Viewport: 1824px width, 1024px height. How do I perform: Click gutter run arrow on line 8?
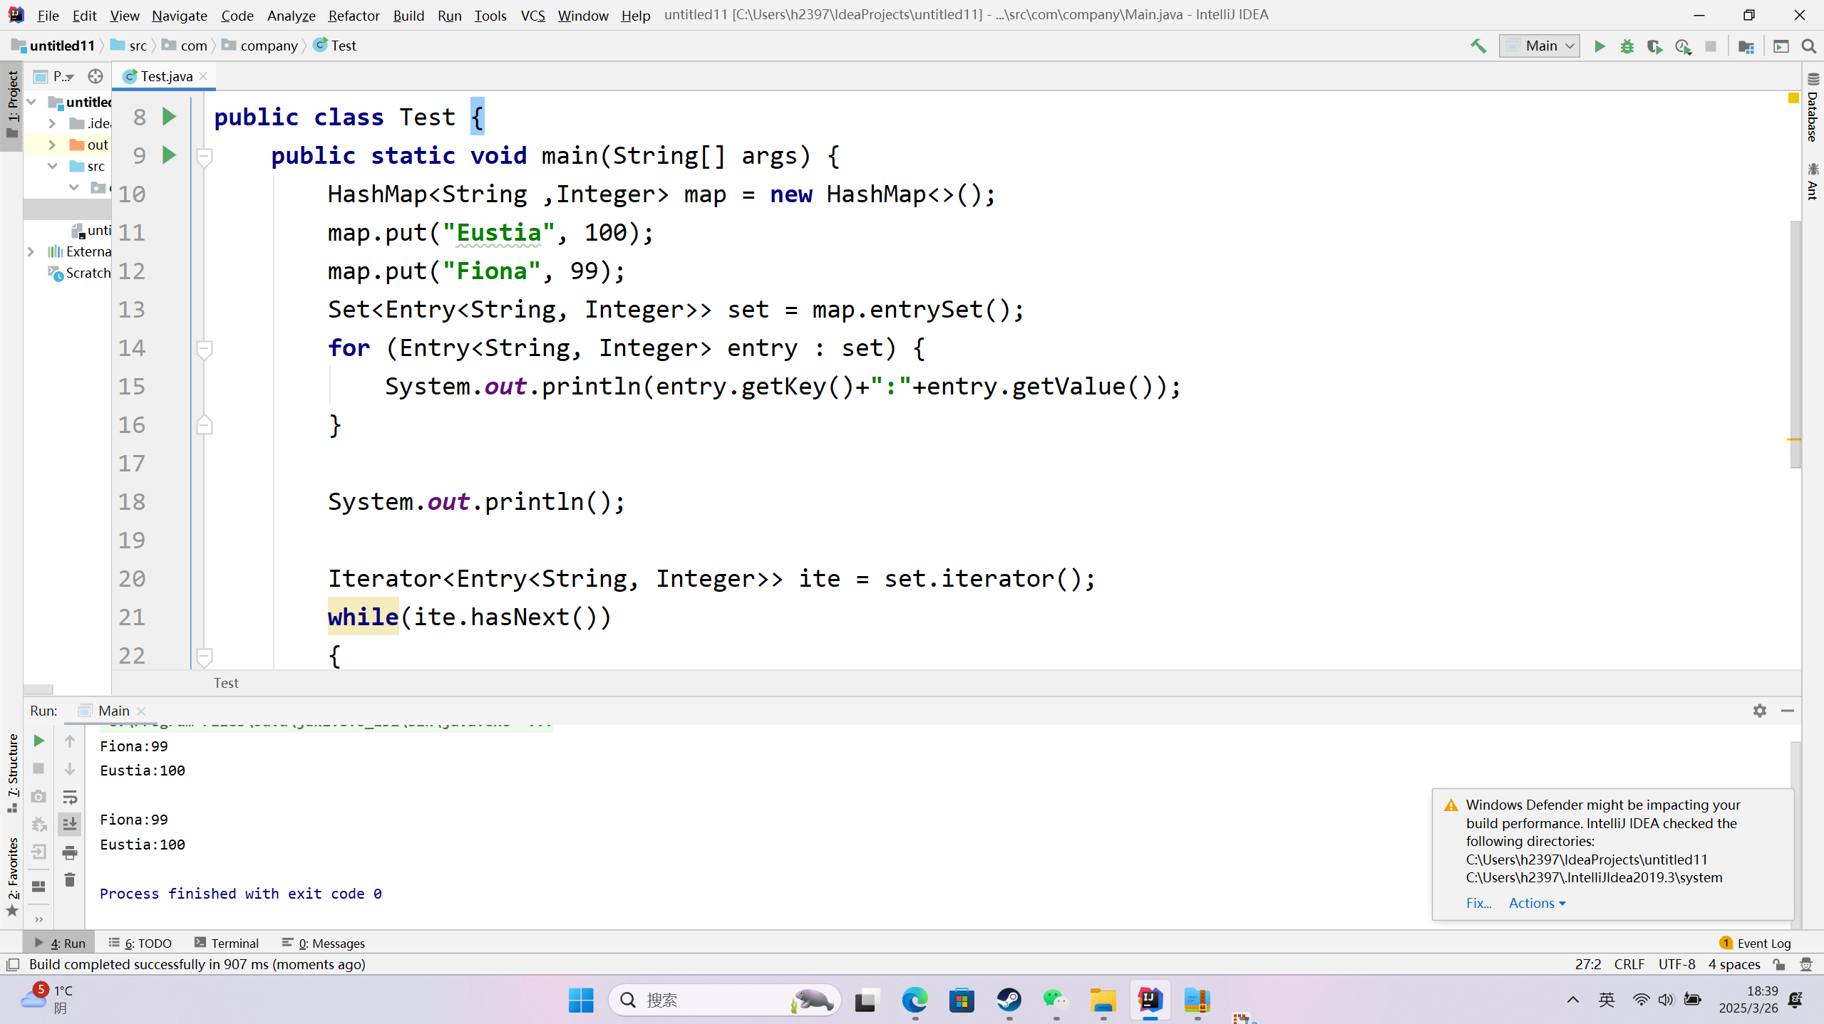[x=169, y=116]
